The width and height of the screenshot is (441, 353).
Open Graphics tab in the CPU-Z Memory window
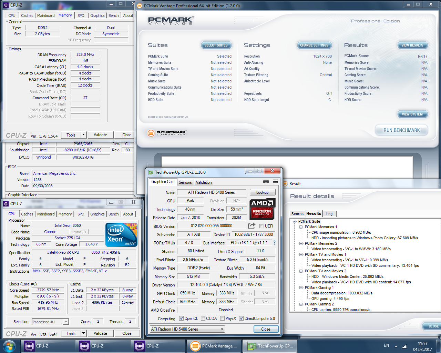click(98, 16)
